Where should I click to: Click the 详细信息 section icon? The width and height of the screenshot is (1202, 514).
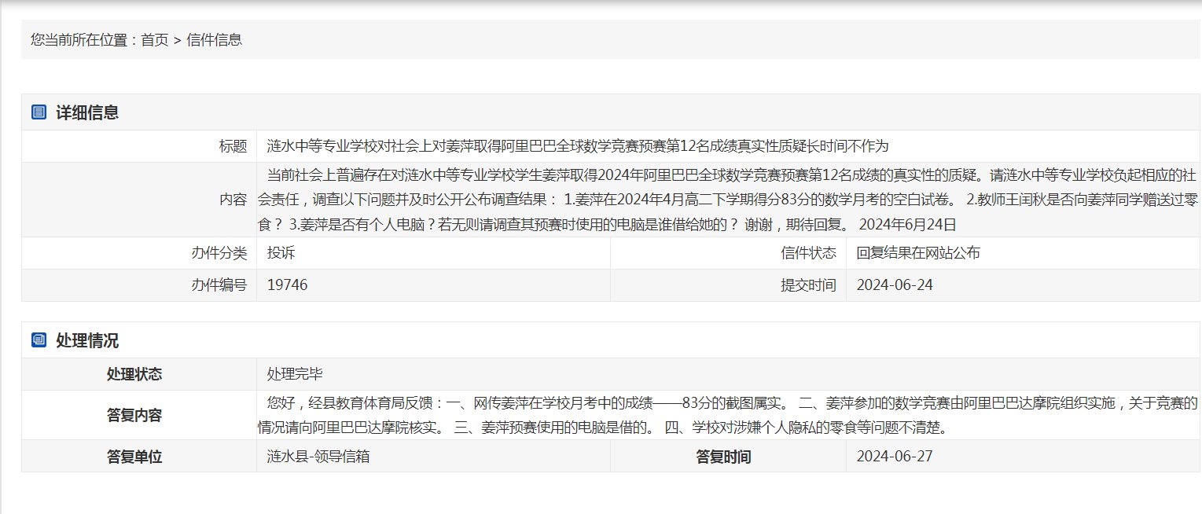(x=39, y=112)
